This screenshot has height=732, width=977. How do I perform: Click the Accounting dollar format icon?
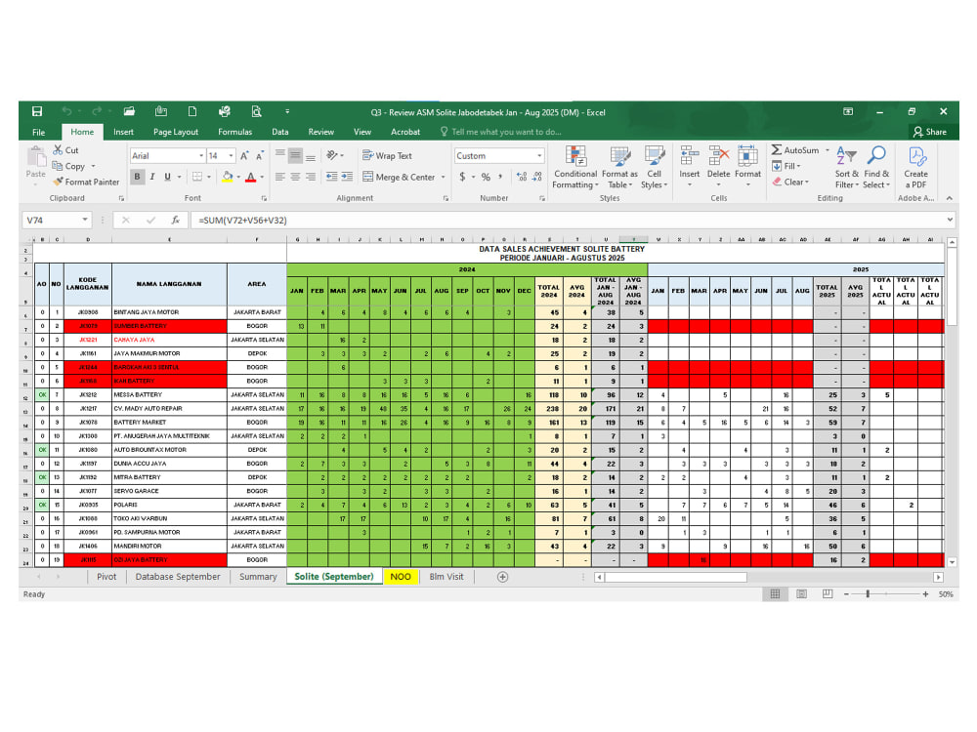(x=462, y=177)
